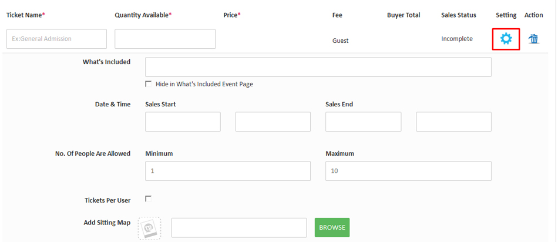Click the Price column header

[231, 15]
